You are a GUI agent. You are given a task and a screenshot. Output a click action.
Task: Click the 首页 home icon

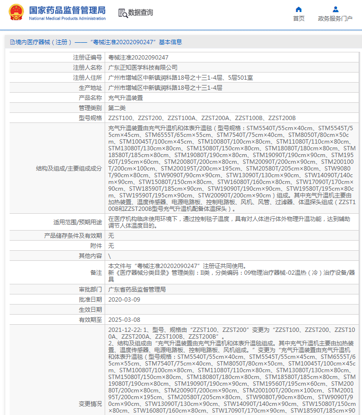[299, 10]
